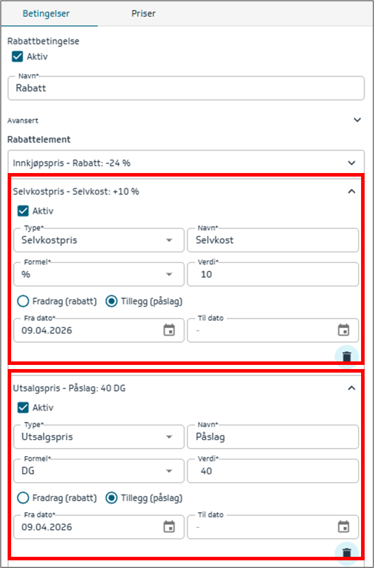The height and width of the screenshot is (568, 374).
Task: Toggle the Rabattbetingelse Aktiv checkbox
Action: (18, 57)
